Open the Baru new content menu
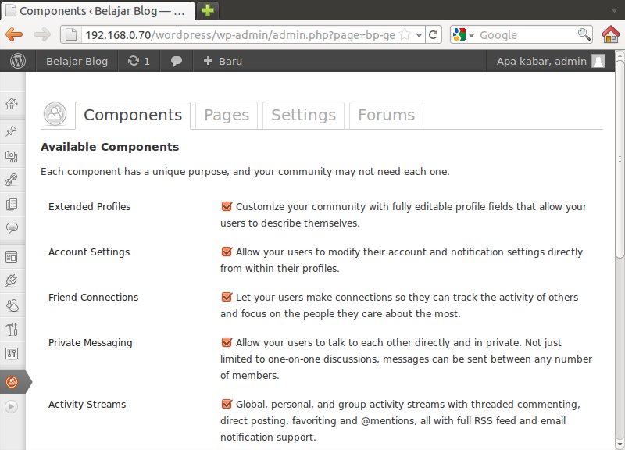Screen dimensions: 625x450 coord(223,61)
